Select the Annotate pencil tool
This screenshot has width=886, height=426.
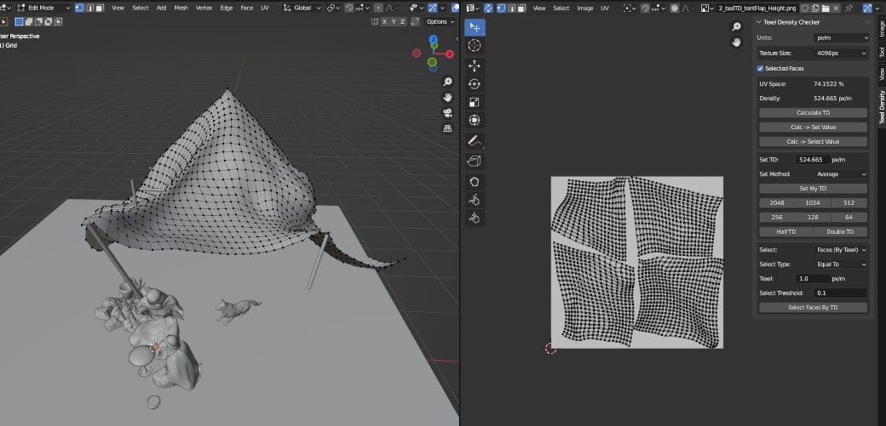point(475,140)
